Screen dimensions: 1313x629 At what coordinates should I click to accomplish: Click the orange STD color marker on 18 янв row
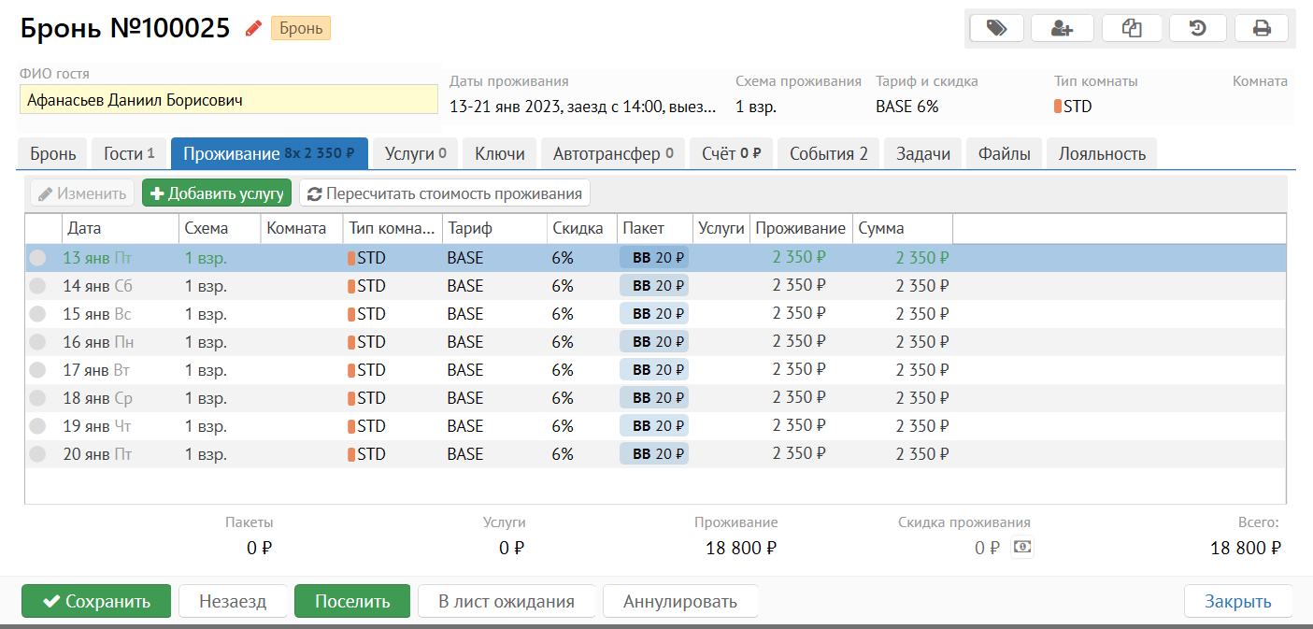[x=351, y=398]
